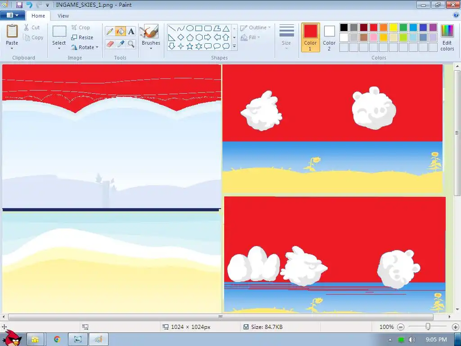This screenshot has height=346, width=461.
Task: Select the Eraser tool
Action: [110, 44]
